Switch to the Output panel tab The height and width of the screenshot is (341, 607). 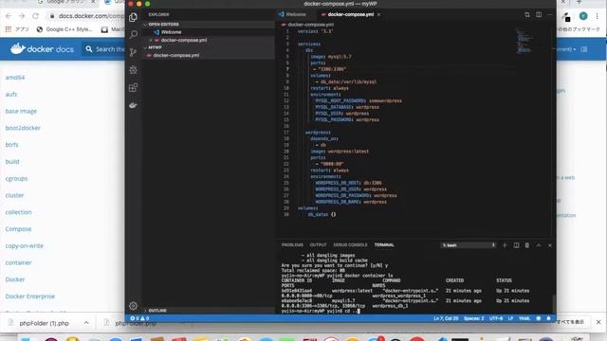click(x=318, y=244)
